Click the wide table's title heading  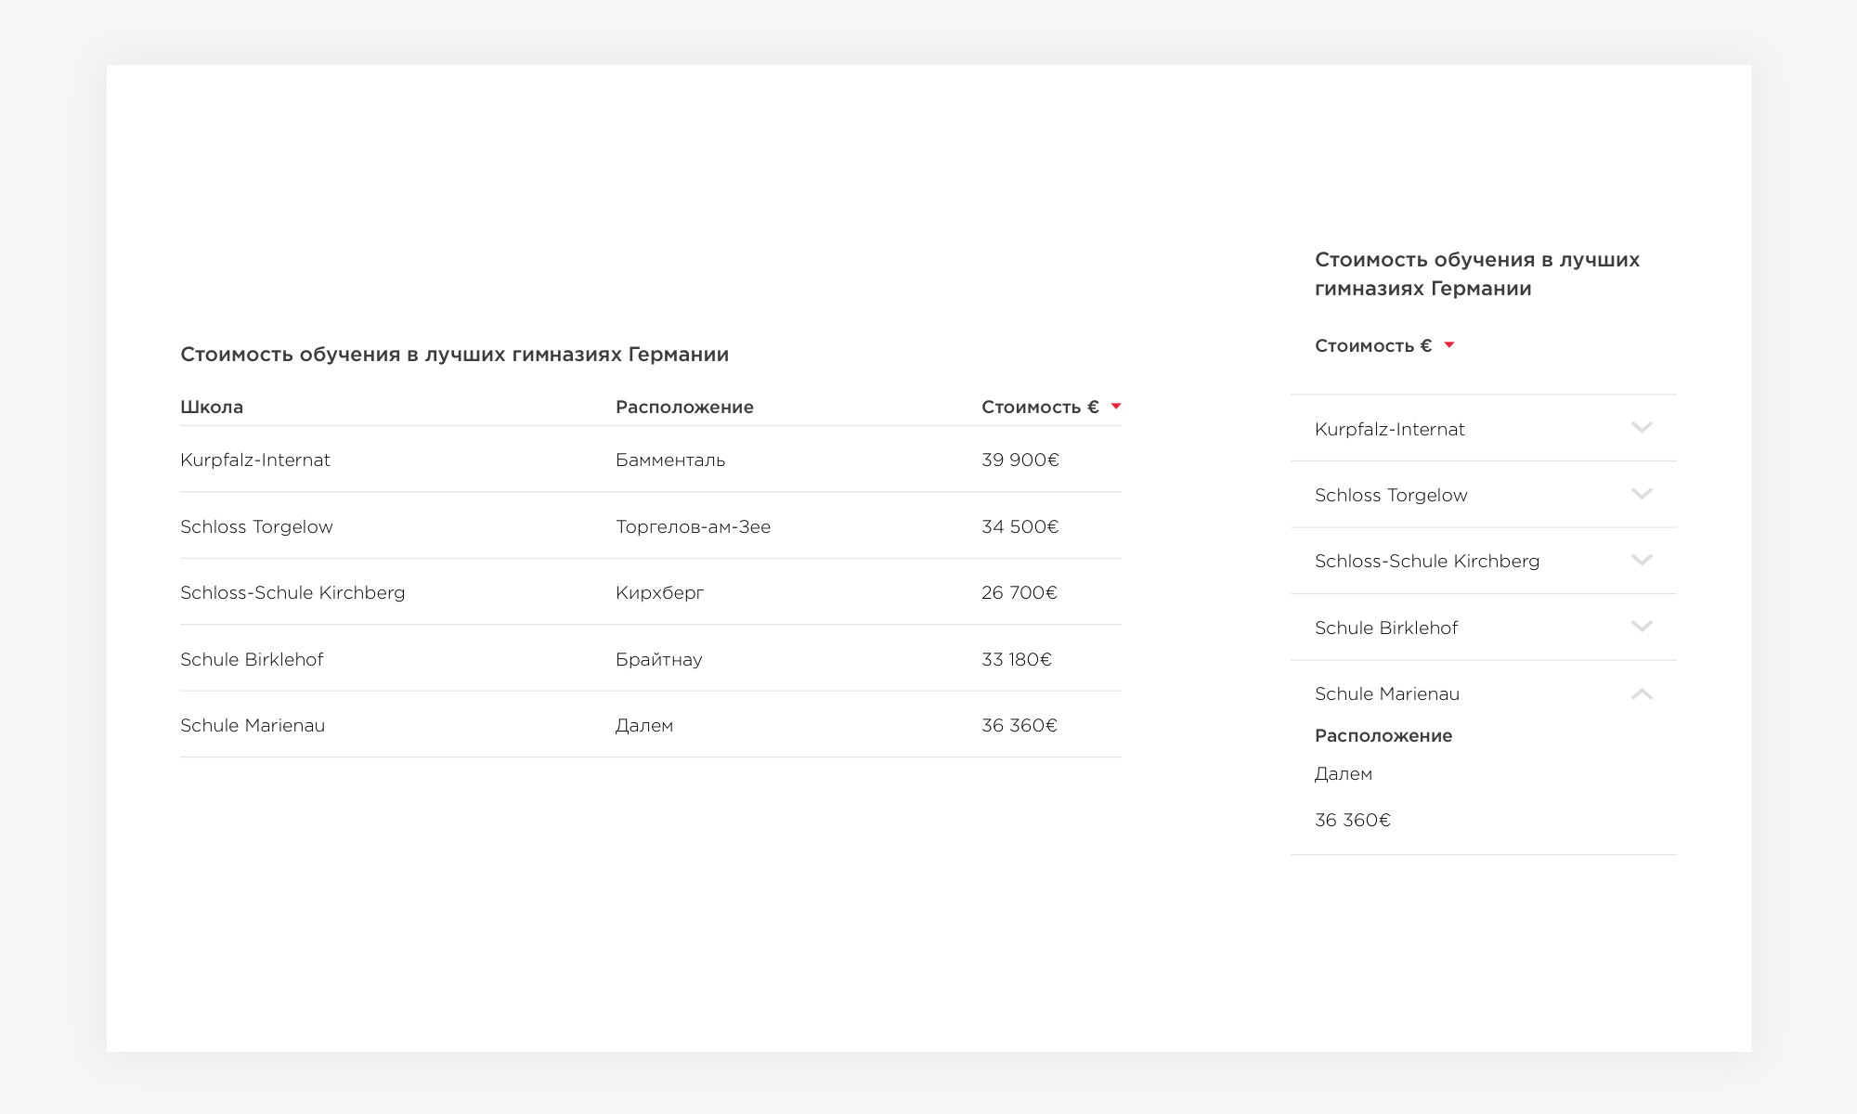[455, 354]
